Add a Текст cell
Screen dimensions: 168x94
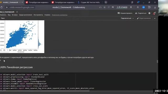3,18
